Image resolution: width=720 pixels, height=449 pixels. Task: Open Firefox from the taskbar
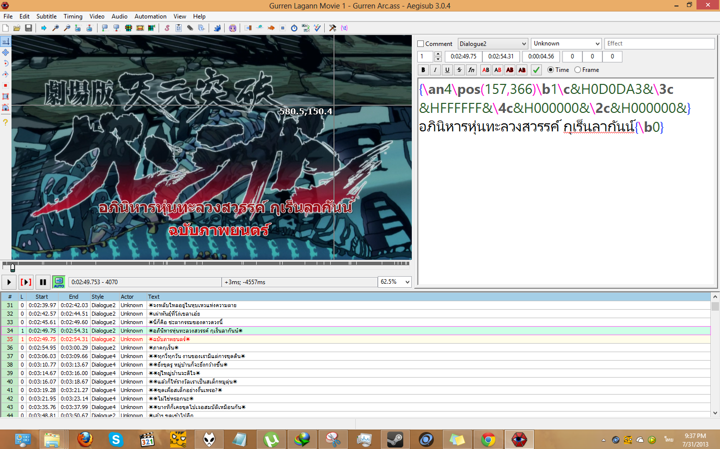point(85,440)
